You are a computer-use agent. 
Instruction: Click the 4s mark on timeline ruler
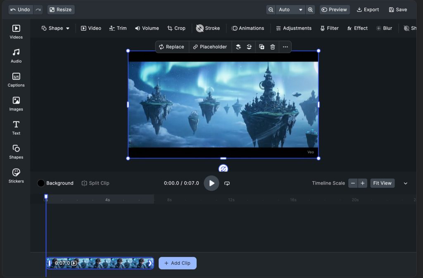(107, 200)
